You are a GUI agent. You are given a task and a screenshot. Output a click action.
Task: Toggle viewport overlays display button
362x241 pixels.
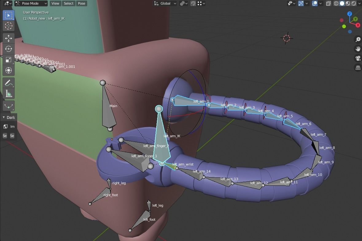pyautogui.click(x=315, y=3)
